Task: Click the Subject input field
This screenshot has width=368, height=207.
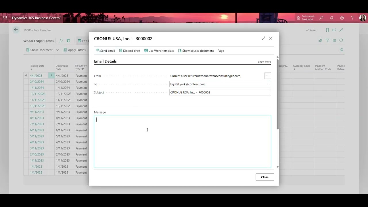Action: 220,92
